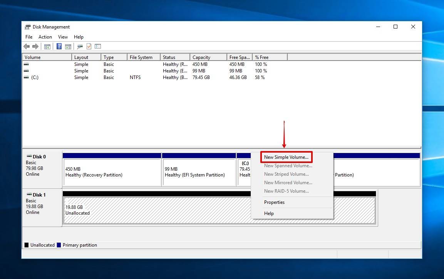The width and height of the screenshot is (444, 279).
Task: Click the blue Primary partition legend swatch
Action: click(x=59, y=245)
